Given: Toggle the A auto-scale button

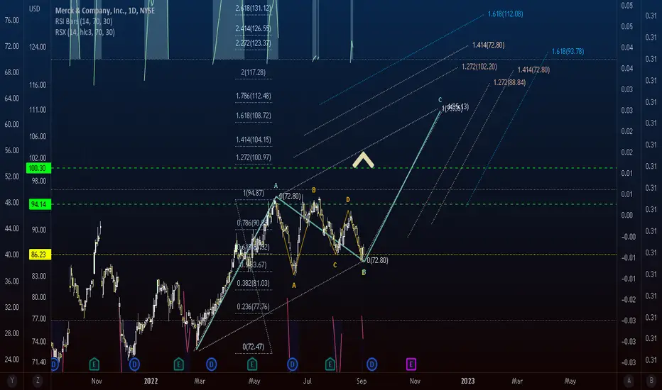Looking at the screenshot, I should (629, 381).
